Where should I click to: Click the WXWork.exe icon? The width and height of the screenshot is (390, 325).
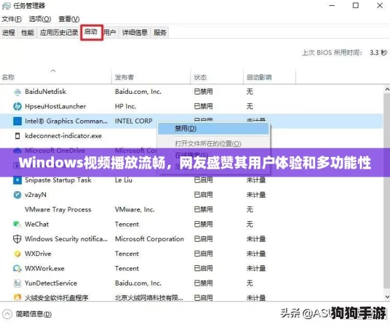pyautogui.click(x=18, y=269)
